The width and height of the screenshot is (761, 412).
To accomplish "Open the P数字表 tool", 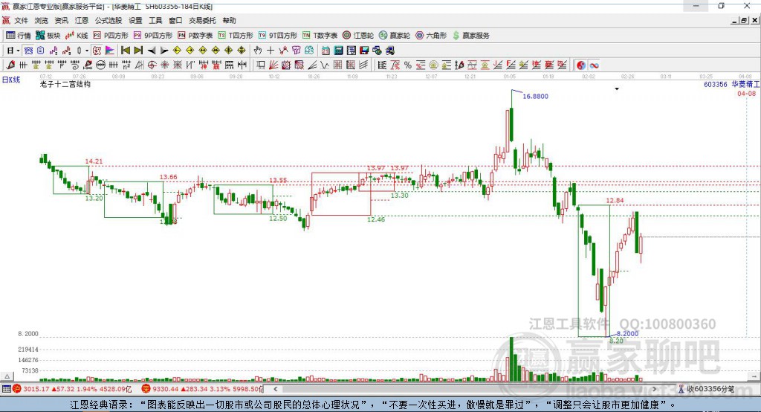I will 195,36.
